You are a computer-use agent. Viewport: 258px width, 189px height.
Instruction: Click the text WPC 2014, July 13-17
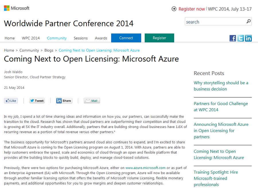click(230, 9)
